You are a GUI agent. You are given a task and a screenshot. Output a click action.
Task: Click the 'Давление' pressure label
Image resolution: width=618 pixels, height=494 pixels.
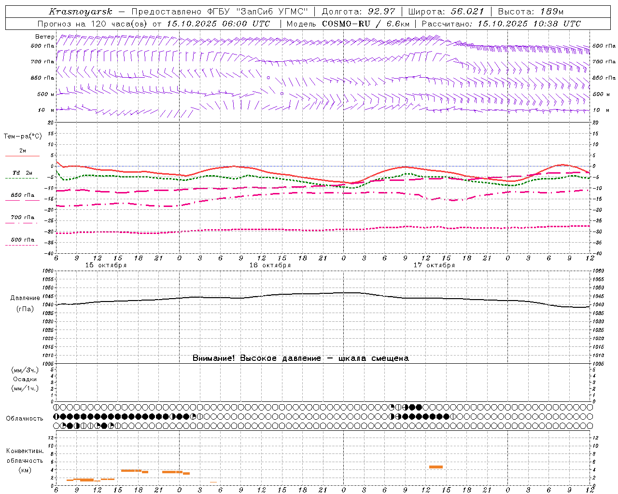(x=25, y=298)
